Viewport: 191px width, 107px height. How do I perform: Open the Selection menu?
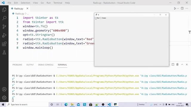pyautogui.click(x=25, y=3)
